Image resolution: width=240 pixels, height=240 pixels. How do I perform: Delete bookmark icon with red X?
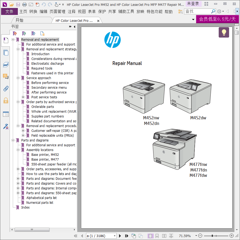click(15, 34)
